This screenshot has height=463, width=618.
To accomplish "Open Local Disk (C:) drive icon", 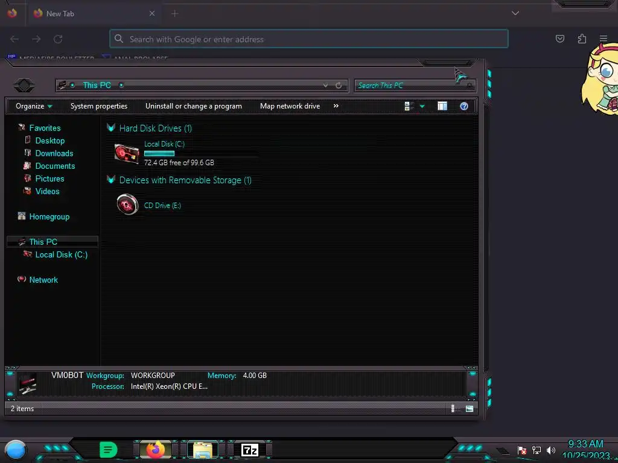I will pos(127,153).
